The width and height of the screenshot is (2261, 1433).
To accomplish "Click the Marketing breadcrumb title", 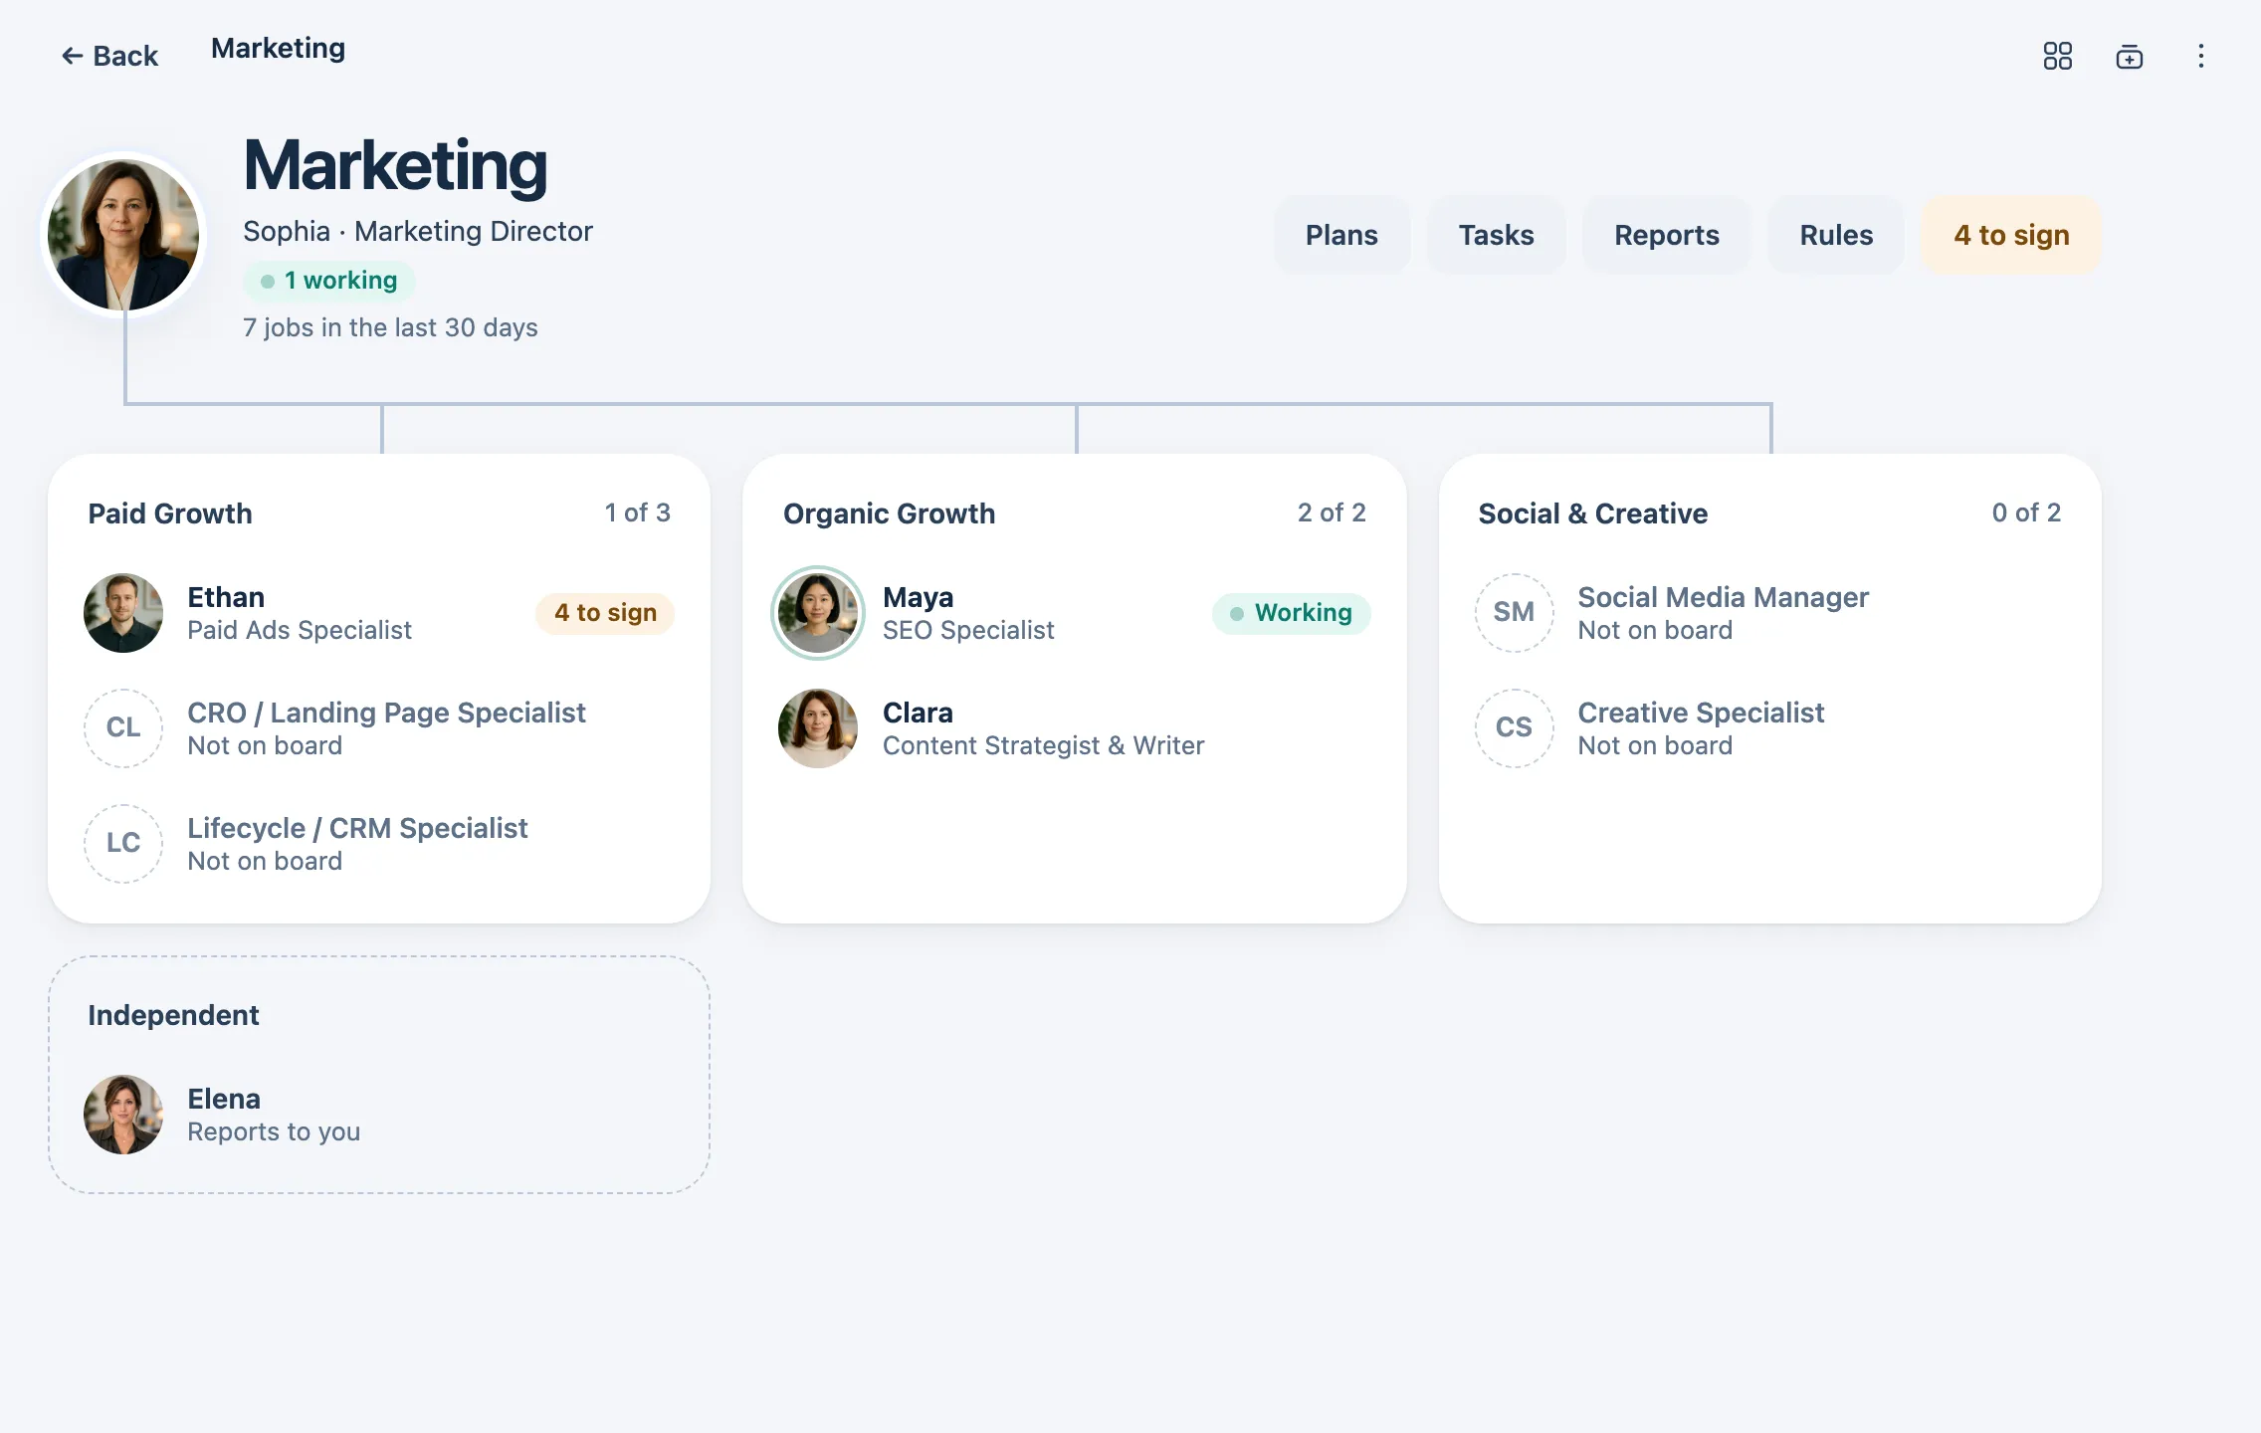I will pos(278,48).
